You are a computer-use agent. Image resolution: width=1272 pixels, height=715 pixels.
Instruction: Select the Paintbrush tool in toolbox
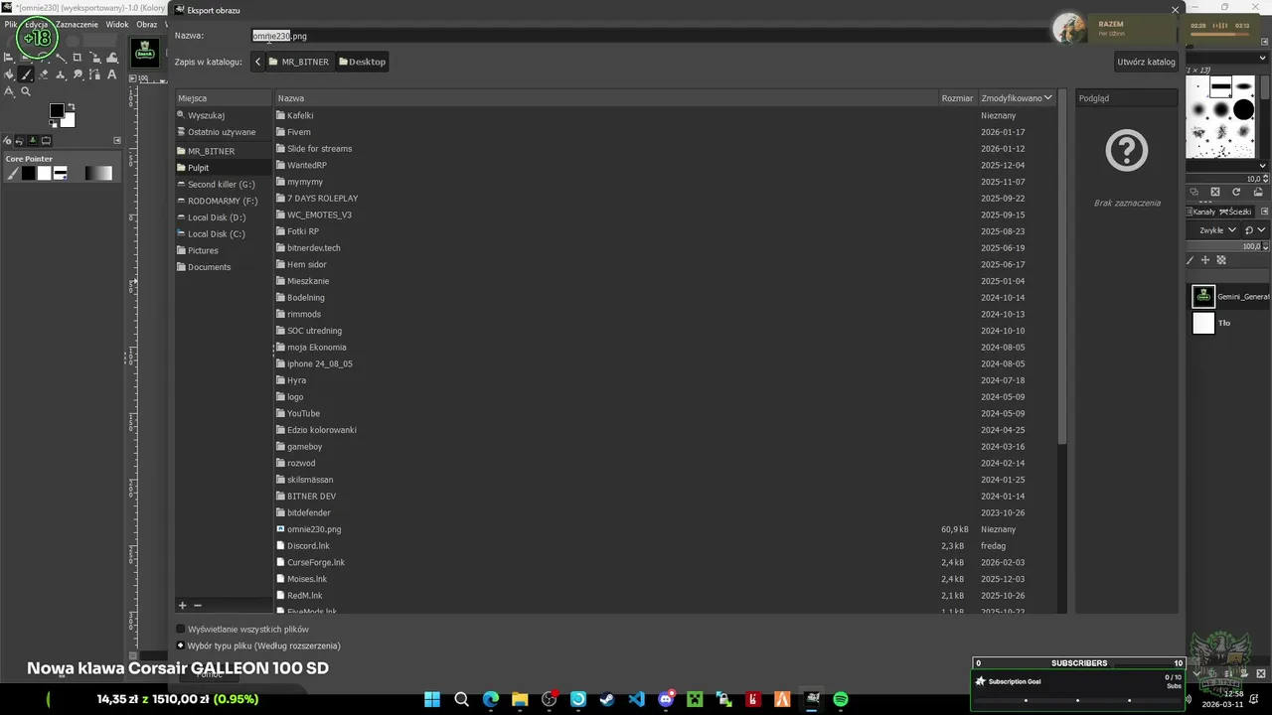[26, 74]
